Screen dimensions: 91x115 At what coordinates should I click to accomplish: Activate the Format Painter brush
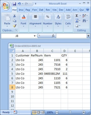point(15,26)
